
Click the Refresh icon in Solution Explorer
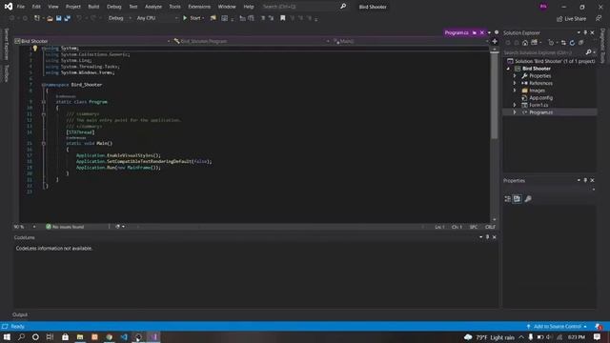click(572, 43)
